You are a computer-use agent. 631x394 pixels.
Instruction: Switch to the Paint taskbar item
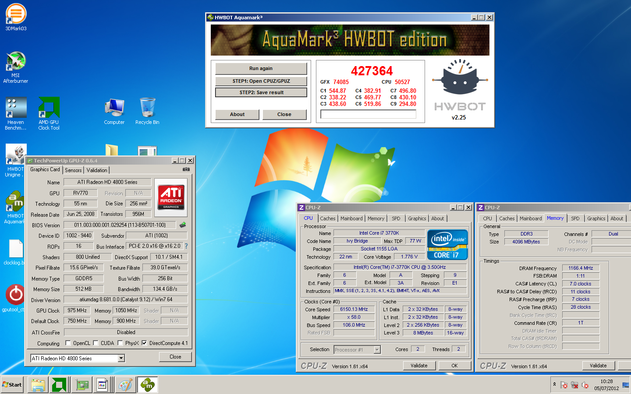[125, 385]
